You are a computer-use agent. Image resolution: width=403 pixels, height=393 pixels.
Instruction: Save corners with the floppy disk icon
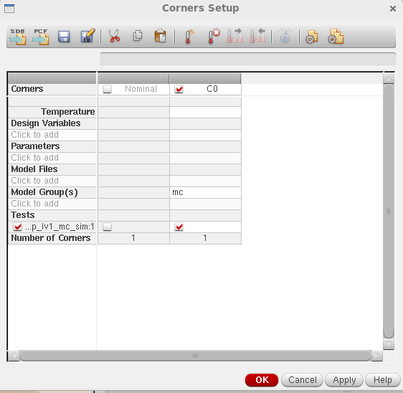(x=64, y=37)
